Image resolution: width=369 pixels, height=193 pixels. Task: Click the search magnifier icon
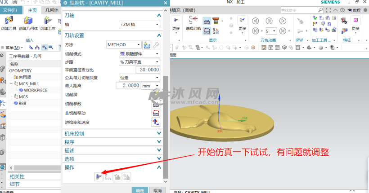(x=320, y=10)
